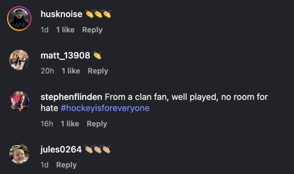Open stephenflinden's profile picture

click(x=19, y=101)
